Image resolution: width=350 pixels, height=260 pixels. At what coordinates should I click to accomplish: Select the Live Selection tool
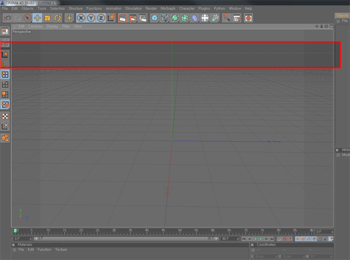point(27,18)
